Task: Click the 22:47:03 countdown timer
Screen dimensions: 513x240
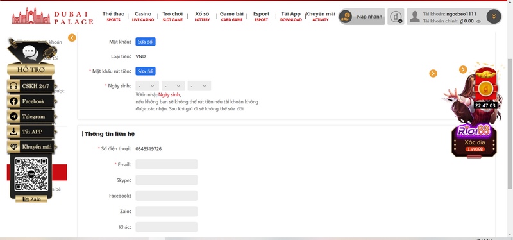Action: pos(485,105)
